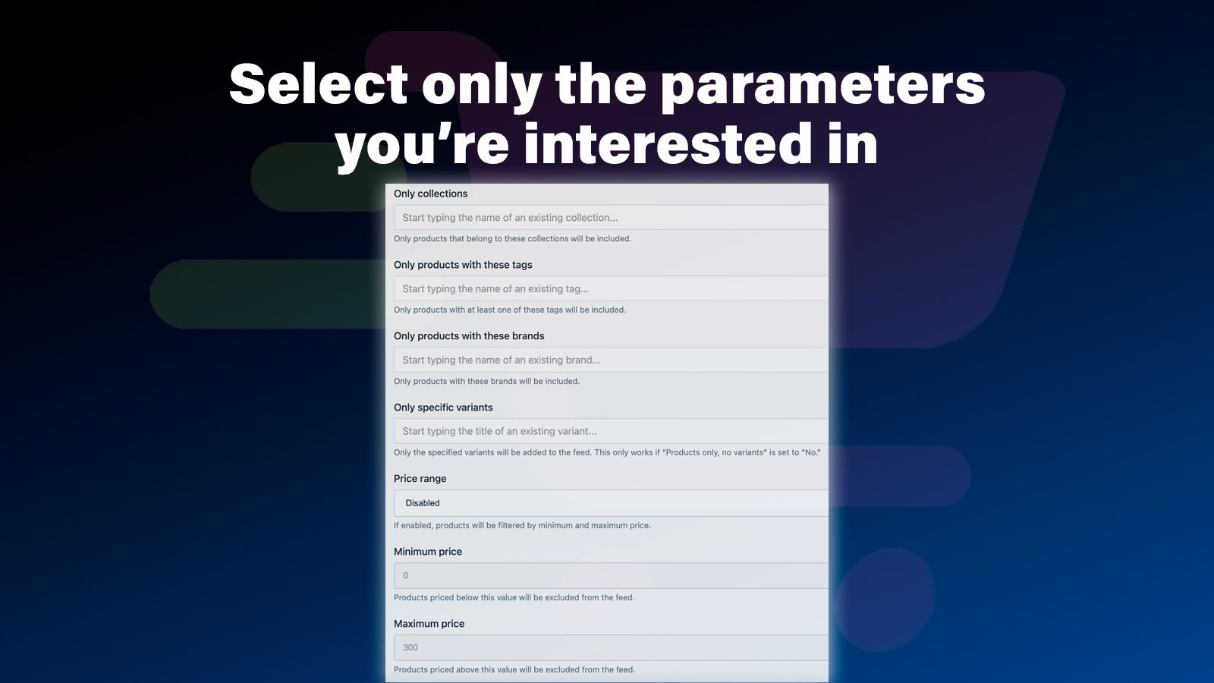Screen dimensions: 1214x683
Task: Click the Minimum price field showing 0
Action: [611, 575]
